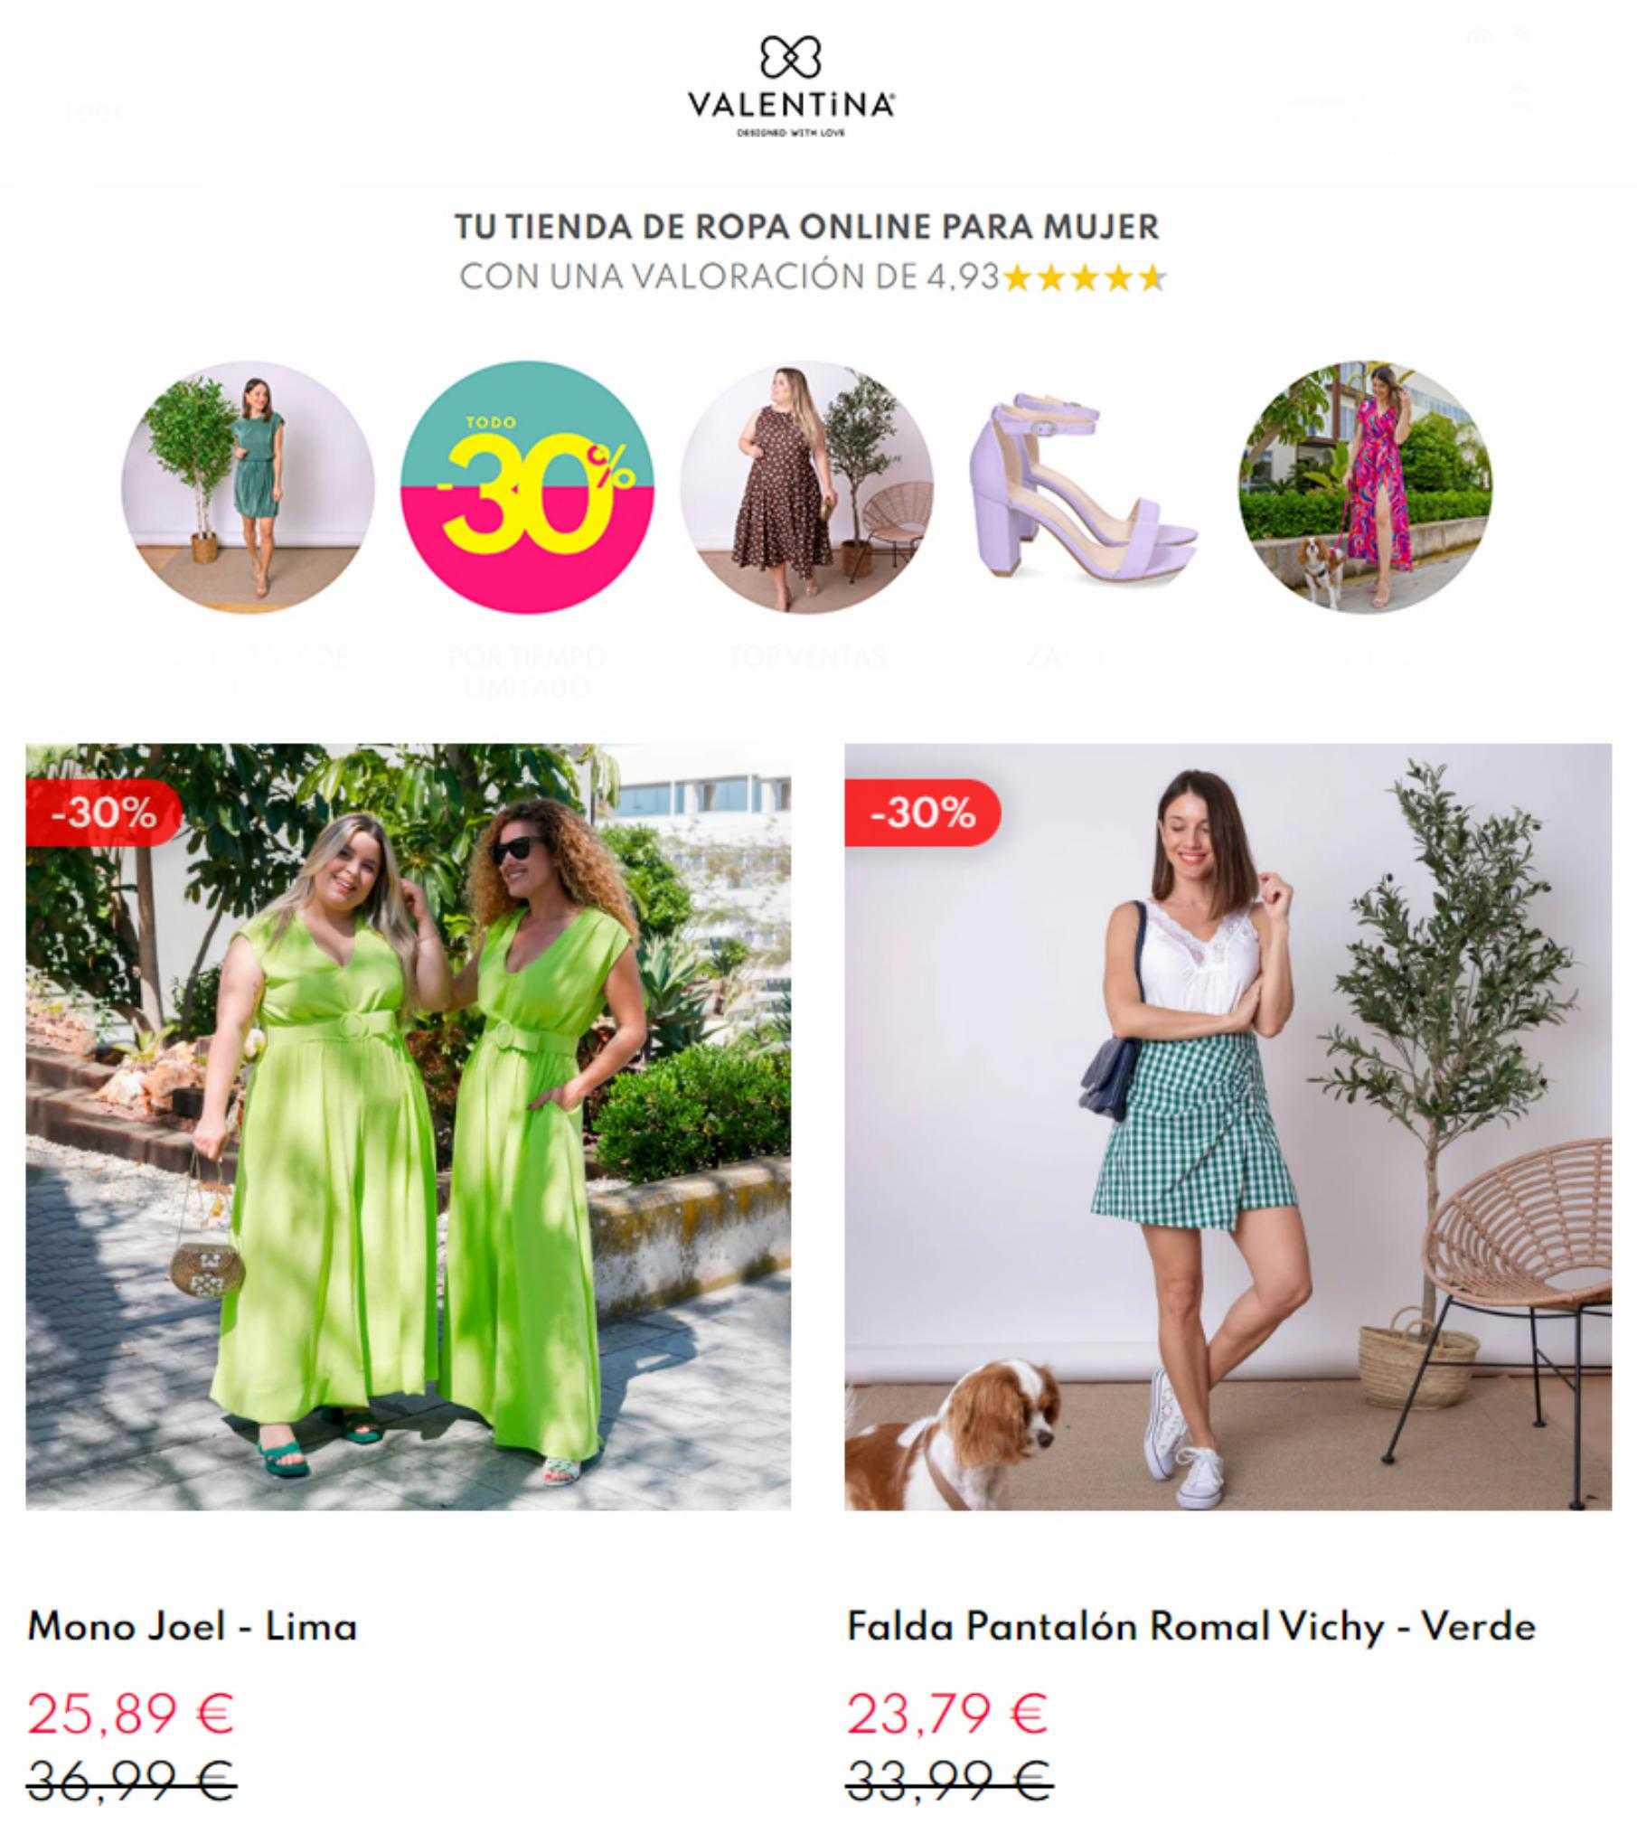This screenshot has width=1637, height=1843.
Task: Open the Todo -30% promotion circle
Action: [x=526, y=487]
